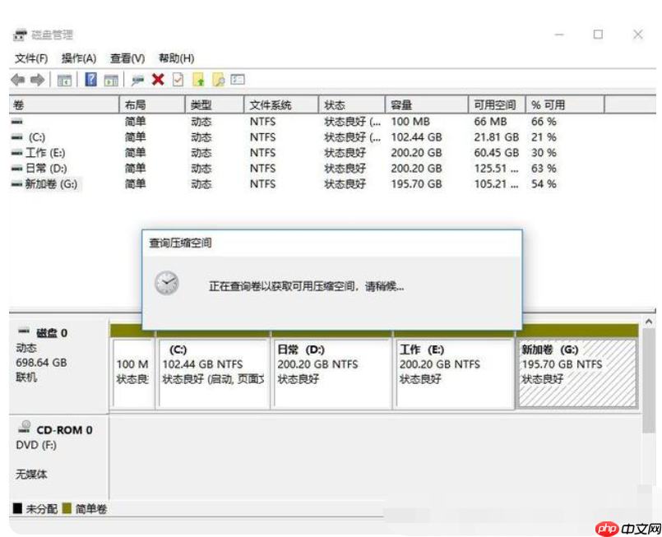
Task: Select the (C:) volume row name
Action: tap(37, 137)
